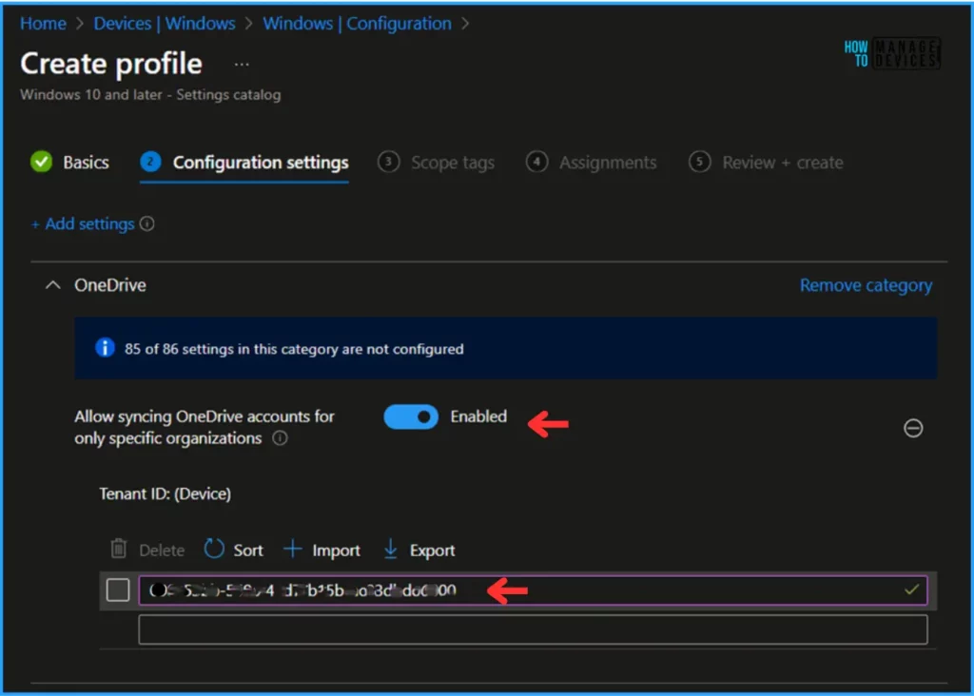
Task: Click the blue info icon in the settings banner
Action: 105,348
